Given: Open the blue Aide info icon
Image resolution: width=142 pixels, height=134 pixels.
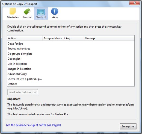Looking at the screenshot, I should [55, 11].
